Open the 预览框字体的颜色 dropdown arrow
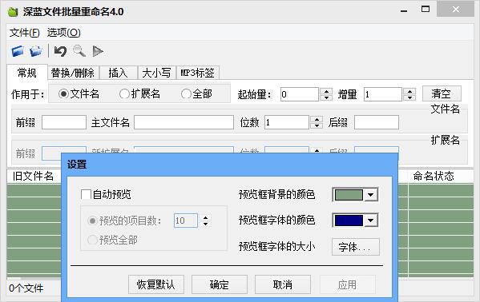 pyautogui.click(x=371, y=221)
